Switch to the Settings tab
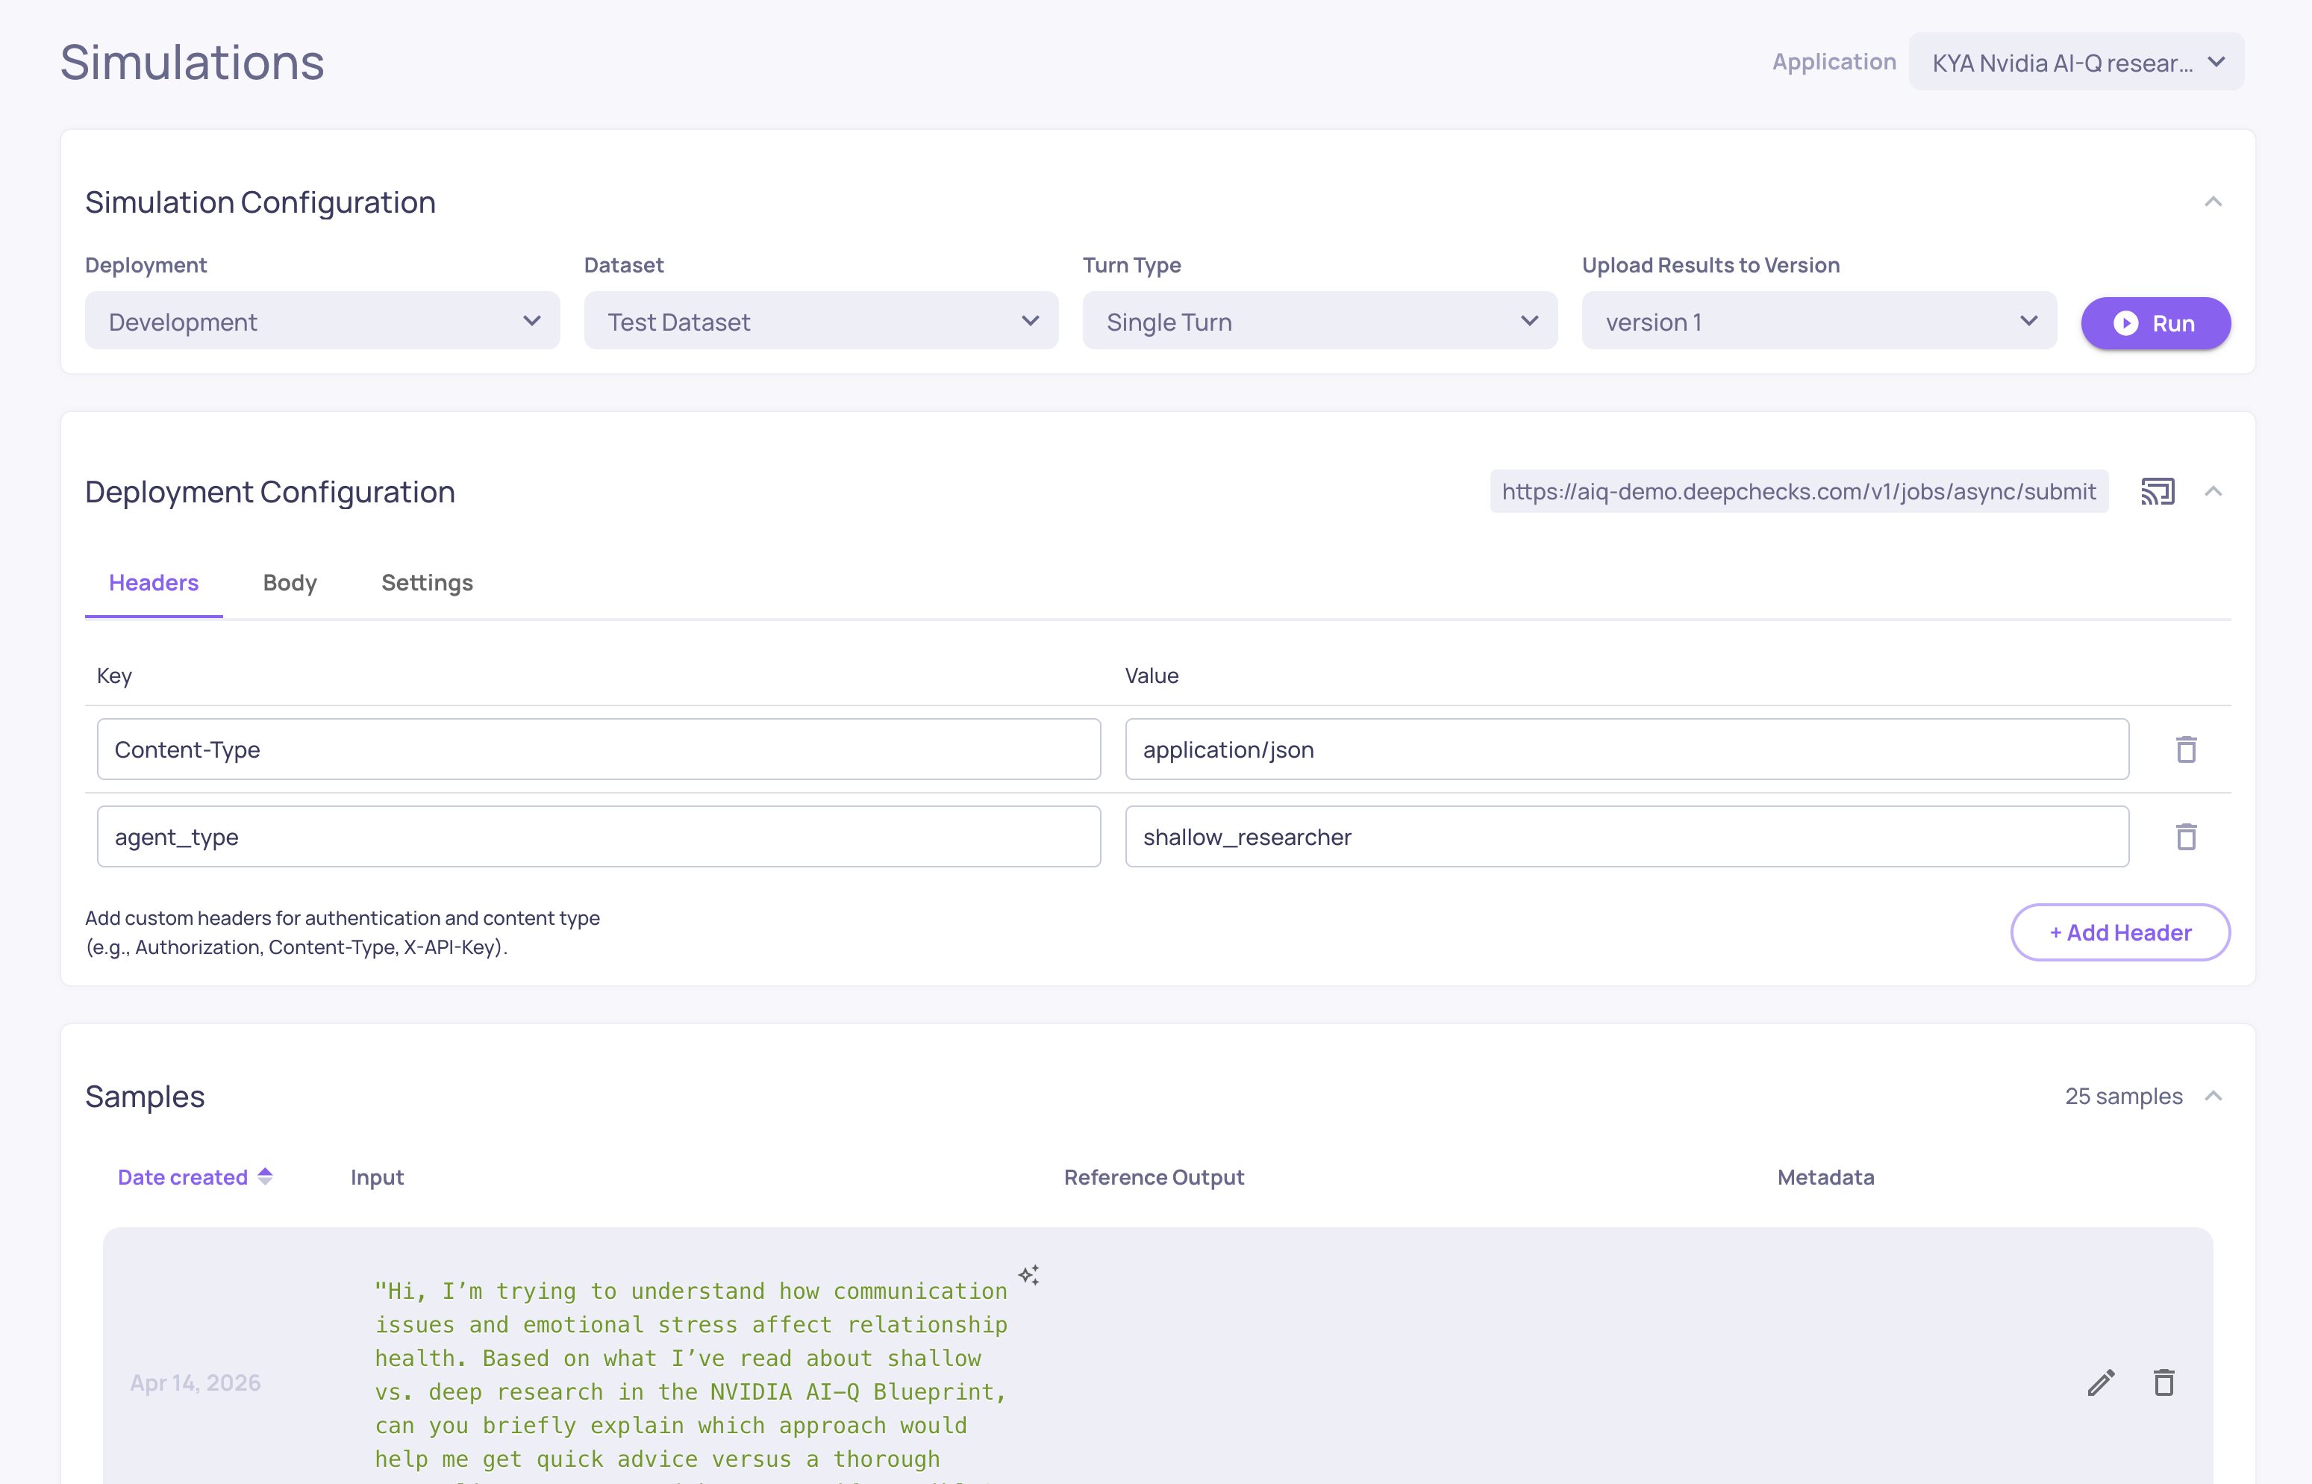 point(427,583)
